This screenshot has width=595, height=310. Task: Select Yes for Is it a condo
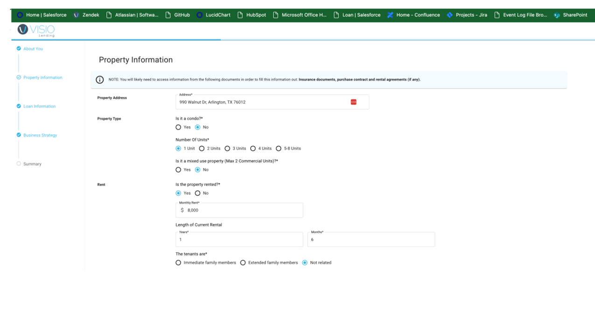(178, 127)
